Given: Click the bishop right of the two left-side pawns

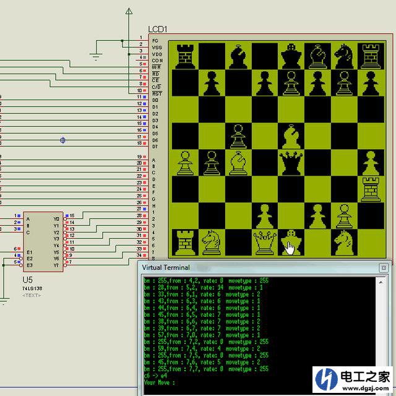Looking at the screenshot, I should tap(238, 163).
